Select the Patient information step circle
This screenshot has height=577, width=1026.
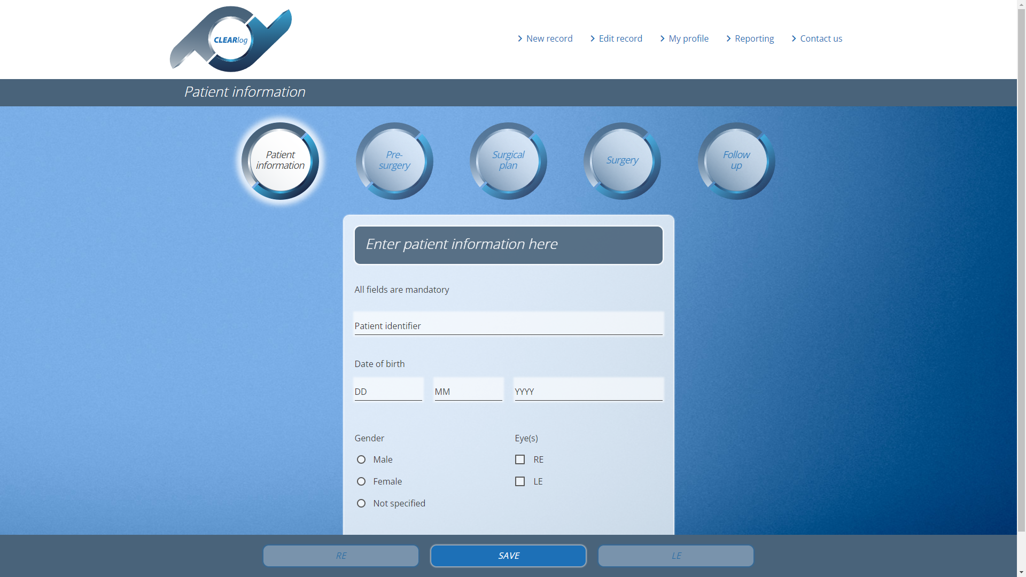pyautogui.click(x=280, y=161)
